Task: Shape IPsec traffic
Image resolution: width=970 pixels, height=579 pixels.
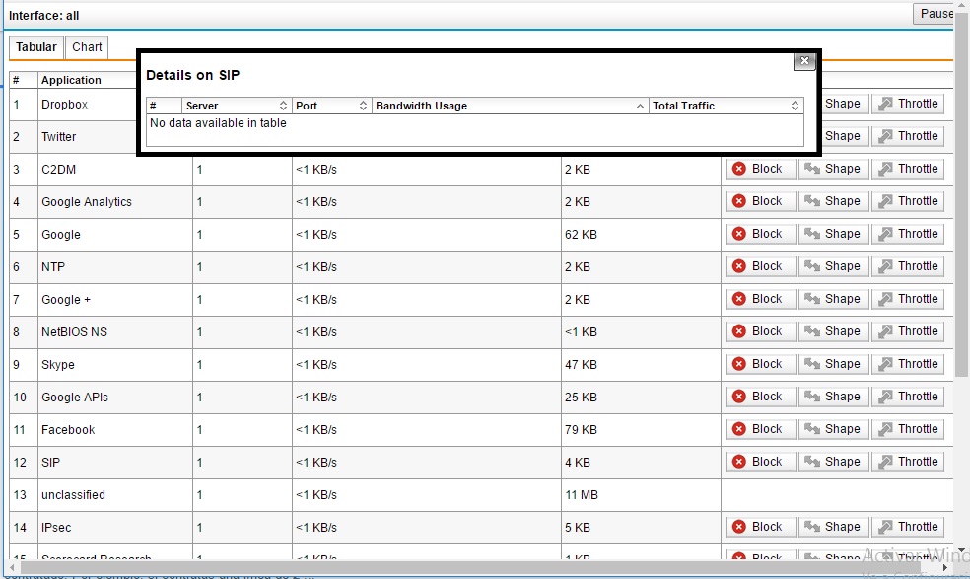Action: (833, 527)
